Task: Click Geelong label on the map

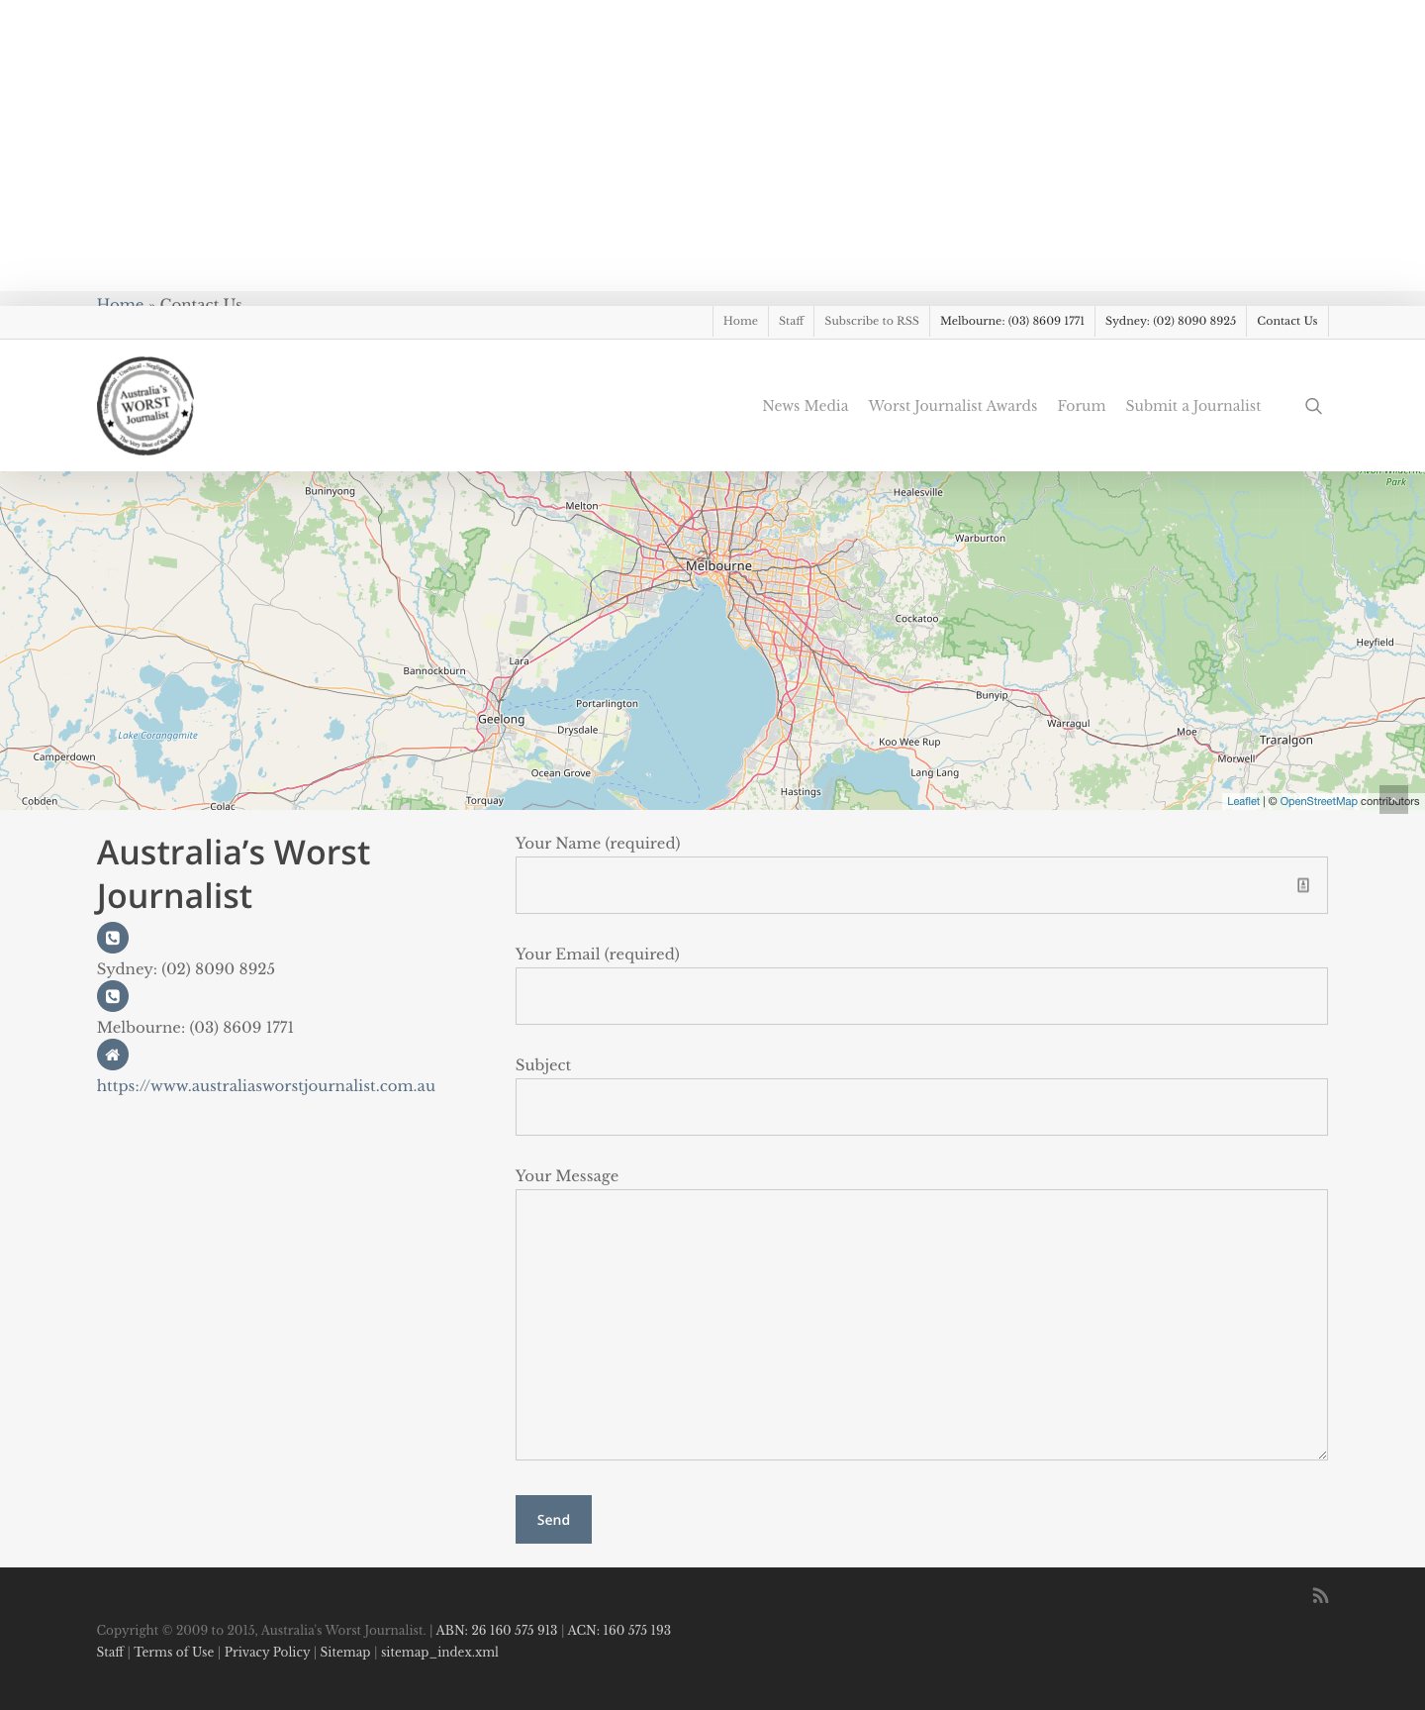Action: pyautogui.click(x=502, y=720)
